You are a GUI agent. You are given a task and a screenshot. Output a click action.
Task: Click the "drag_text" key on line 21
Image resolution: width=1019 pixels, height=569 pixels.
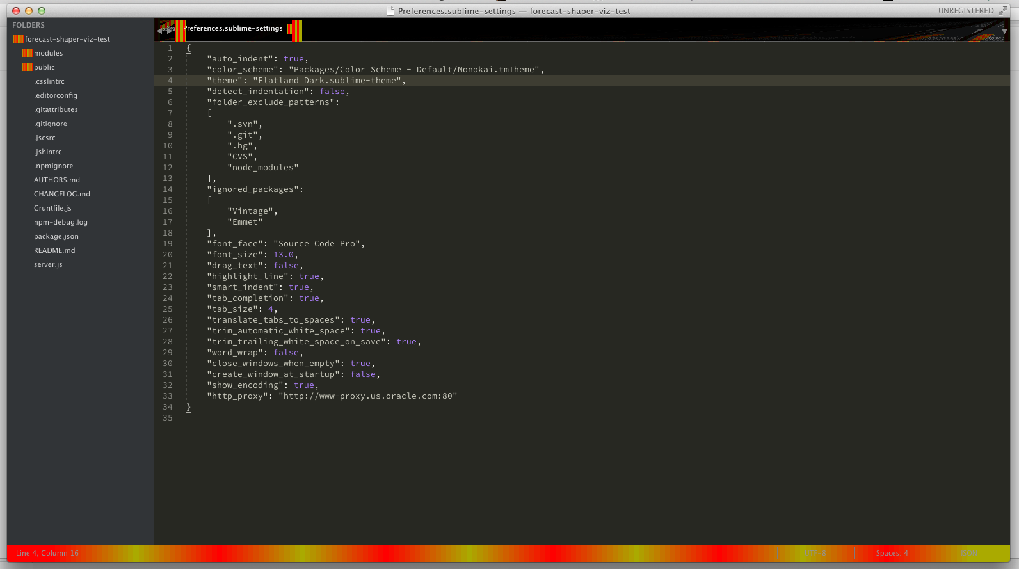235,266
